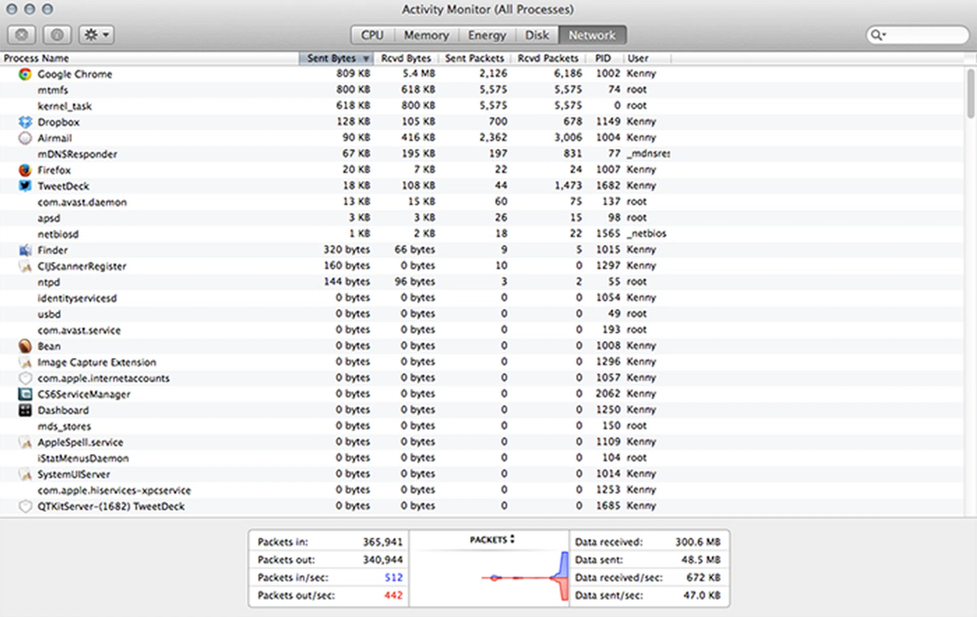Click the Finder process icon
Viewport: 977px width, 617px height.
pyautogui.click(x=25, y=250)
